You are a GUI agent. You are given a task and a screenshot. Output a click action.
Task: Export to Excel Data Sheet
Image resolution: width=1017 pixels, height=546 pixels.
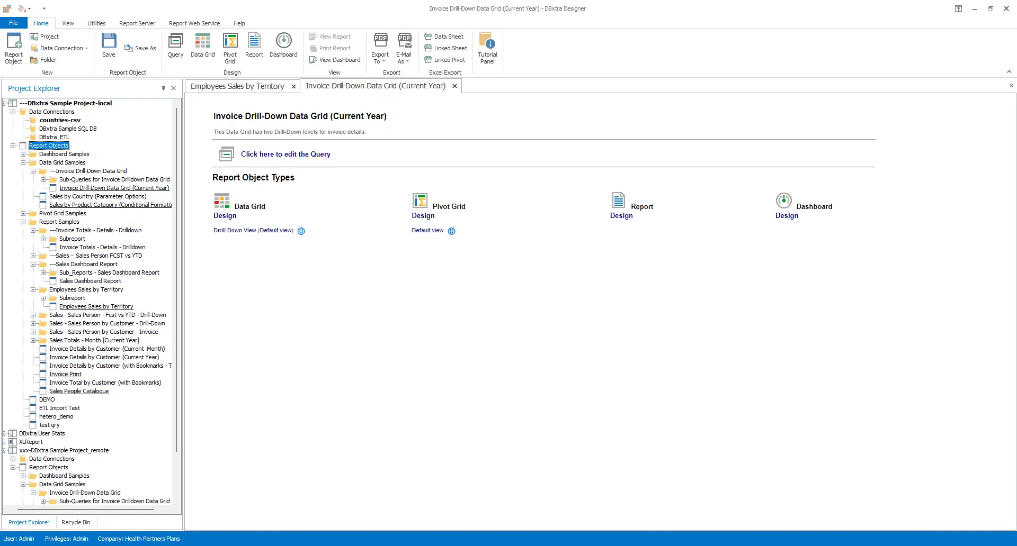[444, 37]
